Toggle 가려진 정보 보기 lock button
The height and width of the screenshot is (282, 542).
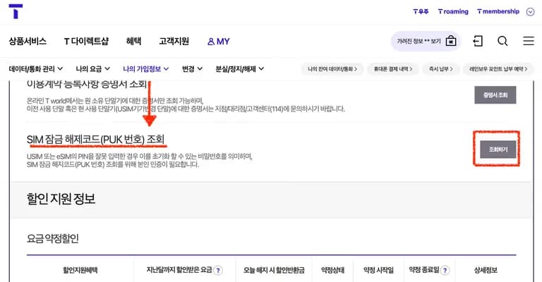(x=450, y=41)
